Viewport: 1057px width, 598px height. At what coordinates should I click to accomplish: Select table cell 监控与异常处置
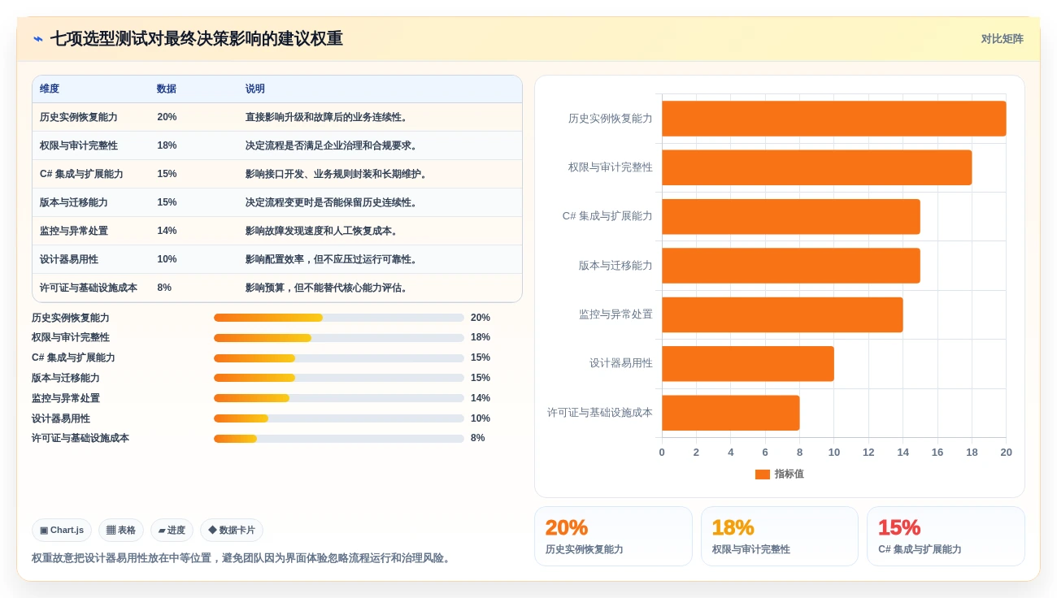[74, 231]
